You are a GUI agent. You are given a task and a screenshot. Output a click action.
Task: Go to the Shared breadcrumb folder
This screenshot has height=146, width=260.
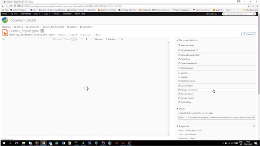coord(19,27)
